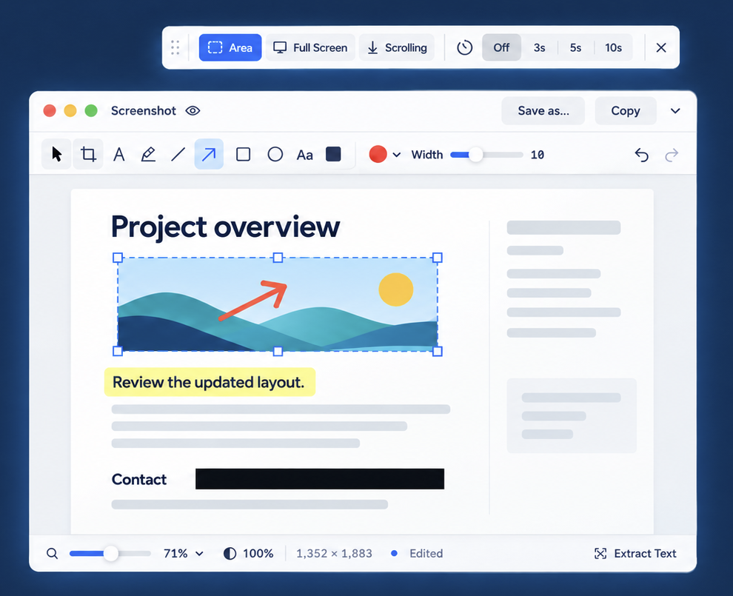Select the Crop tool

point(88,154)
